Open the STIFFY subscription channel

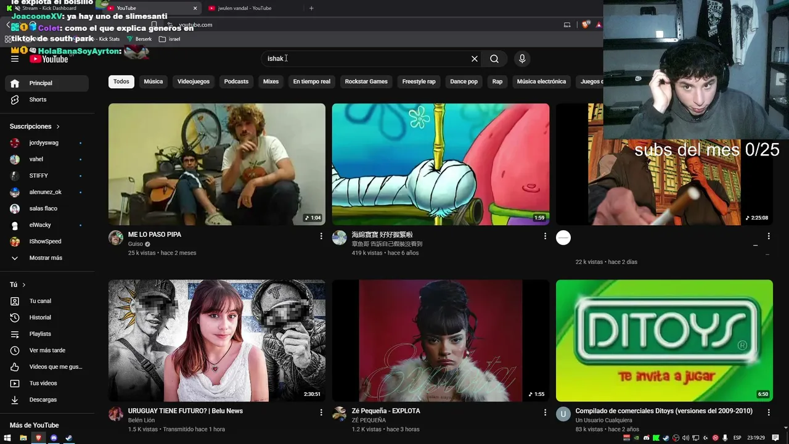[x=47, y=176]
